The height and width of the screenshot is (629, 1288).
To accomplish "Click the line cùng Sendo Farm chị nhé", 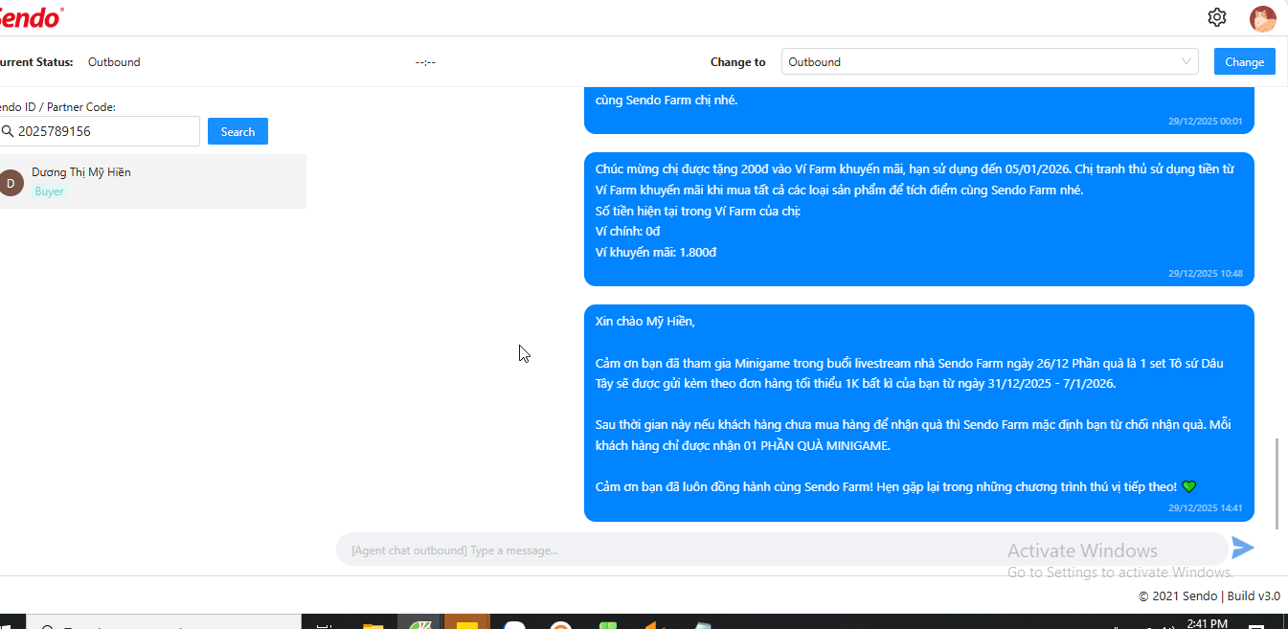I will pyautogui.click(x=667, y=100).
